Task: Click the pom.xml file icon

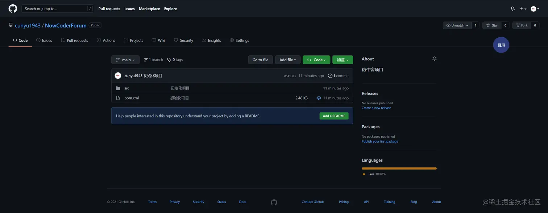Action: (x=118, y=98)
